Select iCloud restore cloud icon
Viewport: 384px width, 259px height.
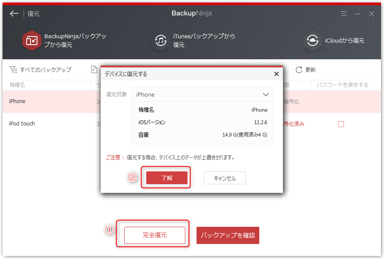tap(313, 41)
